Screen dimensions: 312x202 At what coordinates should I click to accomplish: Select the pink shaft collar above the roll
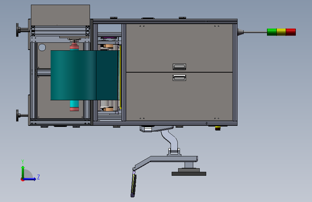(74, 47)
